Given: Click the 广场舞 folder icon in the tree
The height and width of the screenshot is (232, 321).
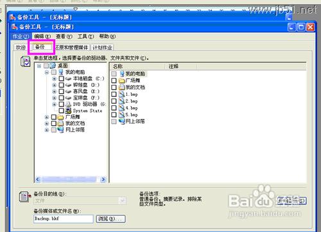Looking at the screenshot, I should 61,117.
